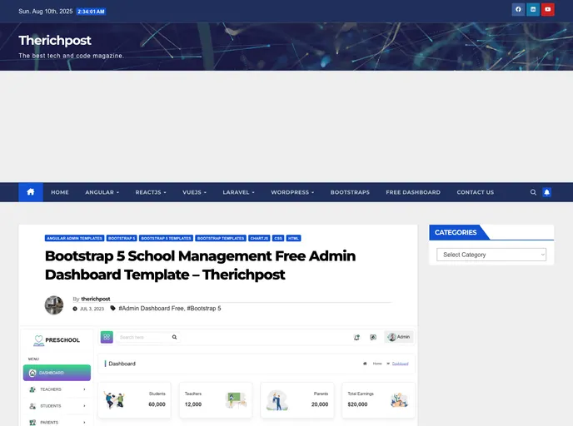
Task: Click the HTML category tag
Action: coord(293,238)
